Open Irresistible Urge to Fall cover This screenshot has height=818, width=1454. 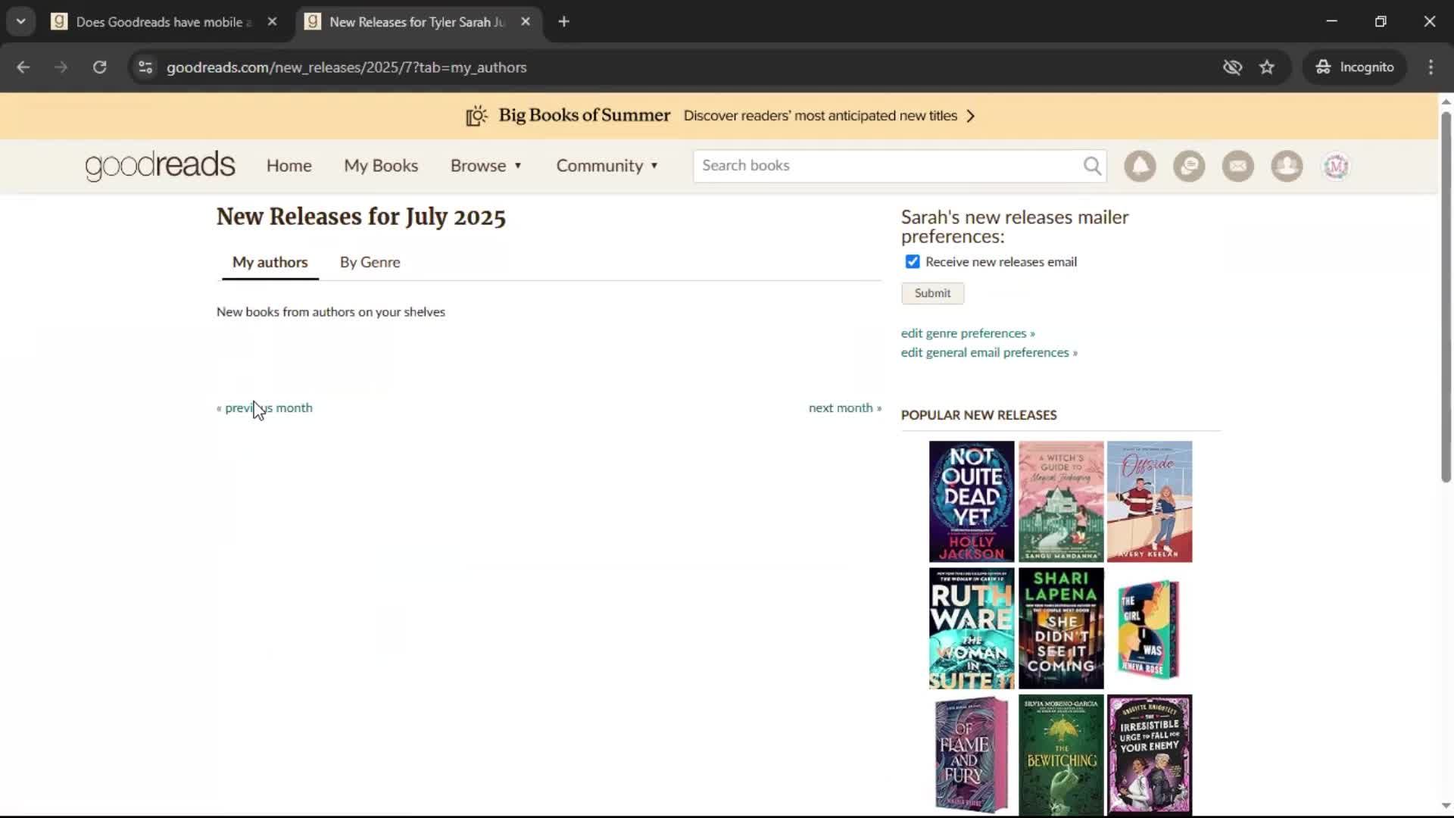[1150, 755]
